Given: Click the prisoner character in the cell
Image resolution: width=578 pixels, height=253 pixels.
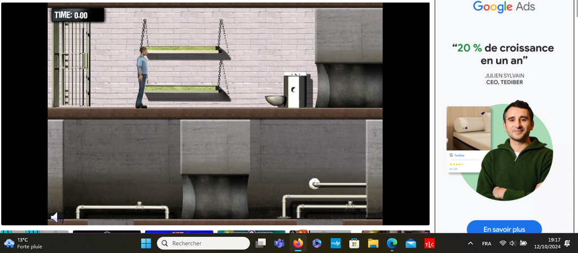Looking at the screenshot, I should point(142,77).
